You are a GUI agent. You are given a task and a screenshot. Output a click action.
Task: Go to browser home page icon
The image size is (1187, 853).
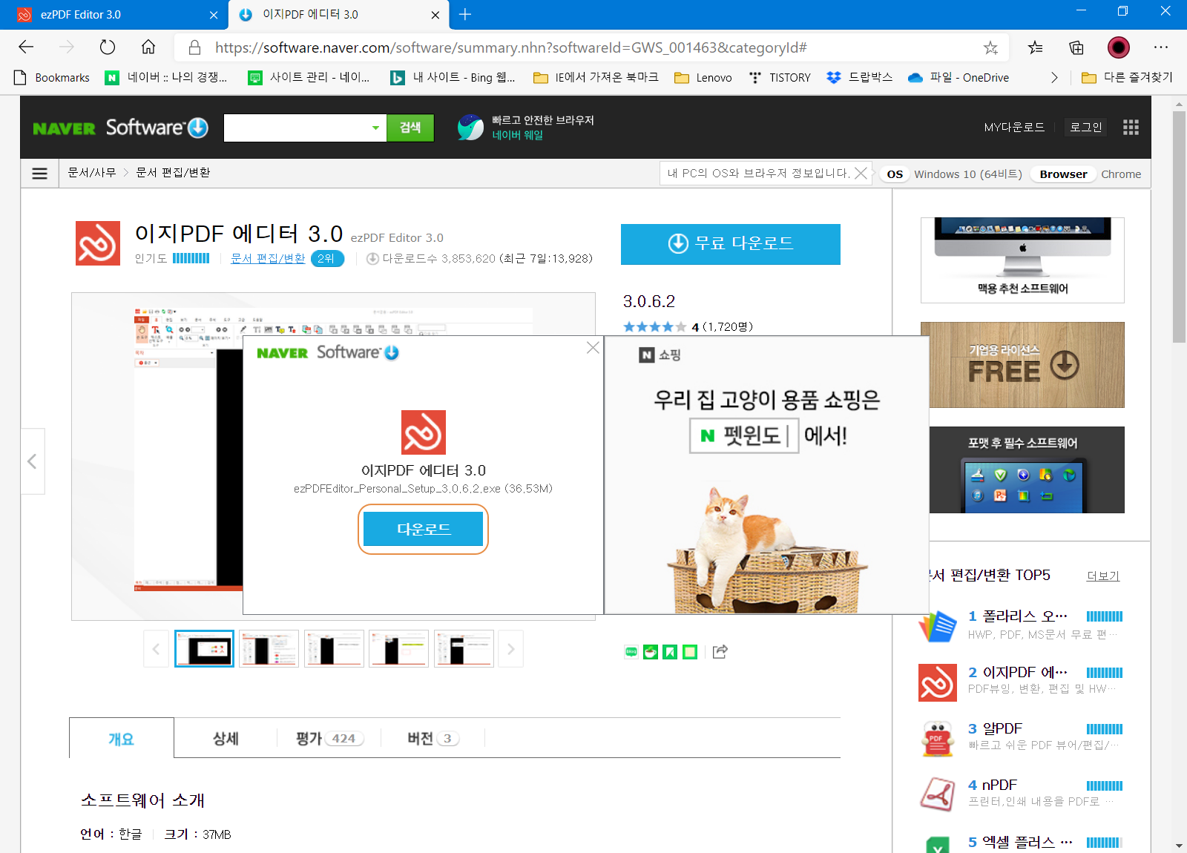[148, 47]
